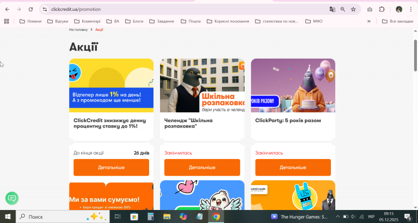Open Відгуки bookmarks folder
Viewport: 418px width, 223px height.
[x=58, y=21]
